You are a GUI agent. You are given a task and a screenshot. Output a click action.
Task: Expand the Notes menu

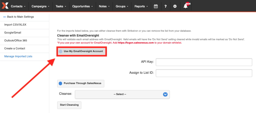(104, 6)
